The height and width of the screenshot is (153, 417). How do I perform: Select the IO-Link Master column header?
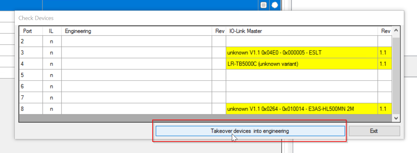(302, 31)
